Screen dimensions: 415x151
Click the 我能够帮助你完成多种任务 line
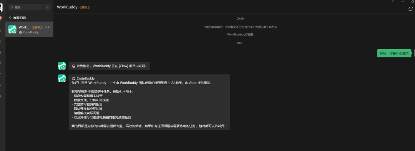coord(103,91)
